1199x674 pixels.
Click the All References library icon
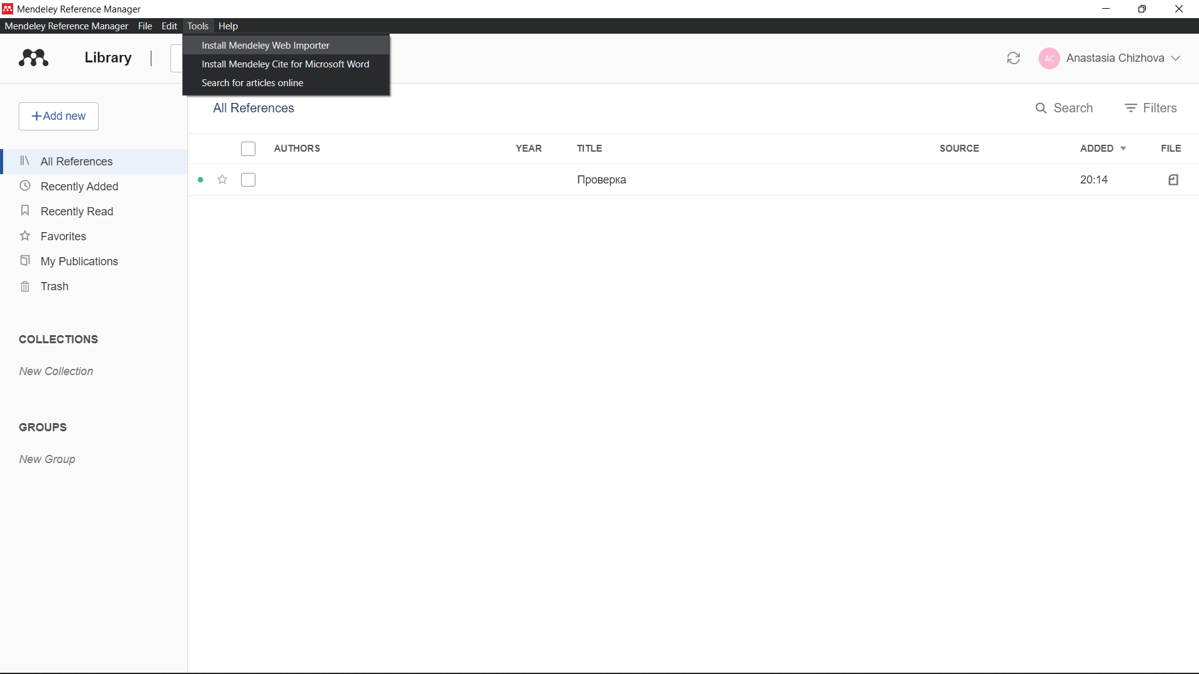25,161
